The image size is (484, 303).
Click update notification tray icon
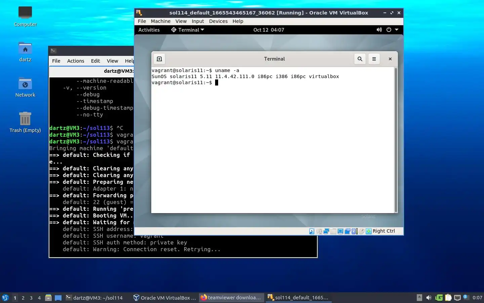pyautogui.click(x=466, y=297)
